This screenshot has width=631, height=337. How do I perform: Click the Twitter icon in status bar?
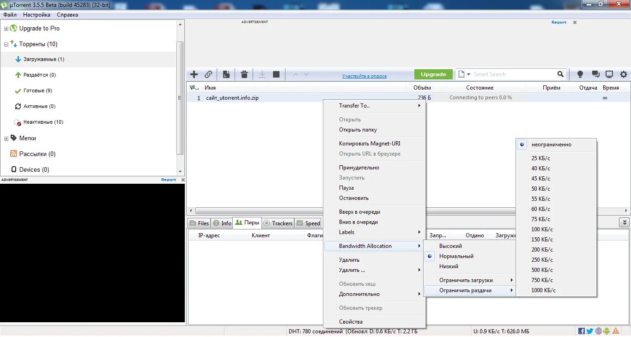pos(590,331)
